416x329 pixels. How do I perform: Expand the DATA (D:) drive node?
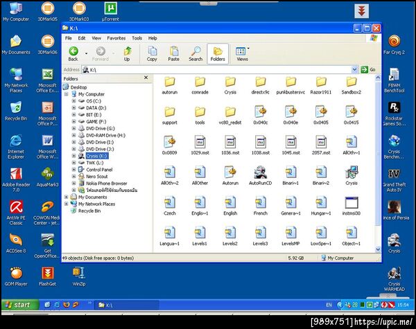pyautogui.click(x=73, y=108)
